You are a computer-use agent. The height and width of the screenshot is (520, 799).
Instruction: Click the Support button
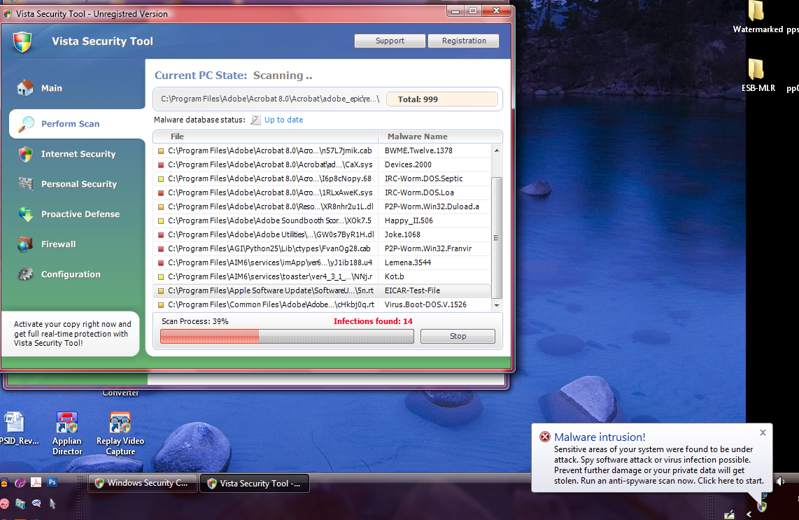(390, 41)
